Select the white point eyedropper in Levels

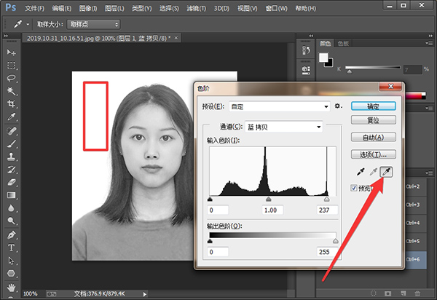click(386, 172)
